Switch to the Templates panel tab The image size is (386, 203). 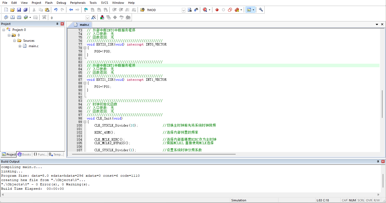point(56,154)
